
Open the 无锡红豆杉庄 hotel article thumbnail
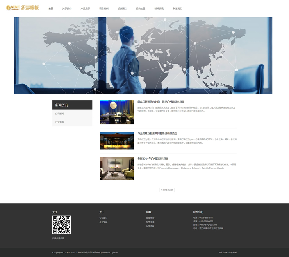click(116, 141)
